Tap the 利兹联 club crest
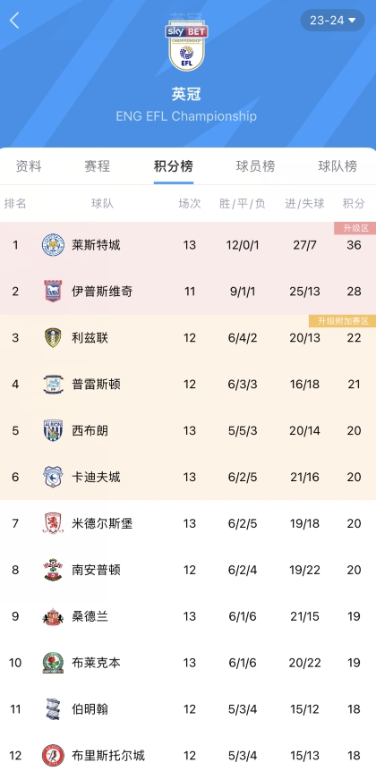 pos(53,338)
